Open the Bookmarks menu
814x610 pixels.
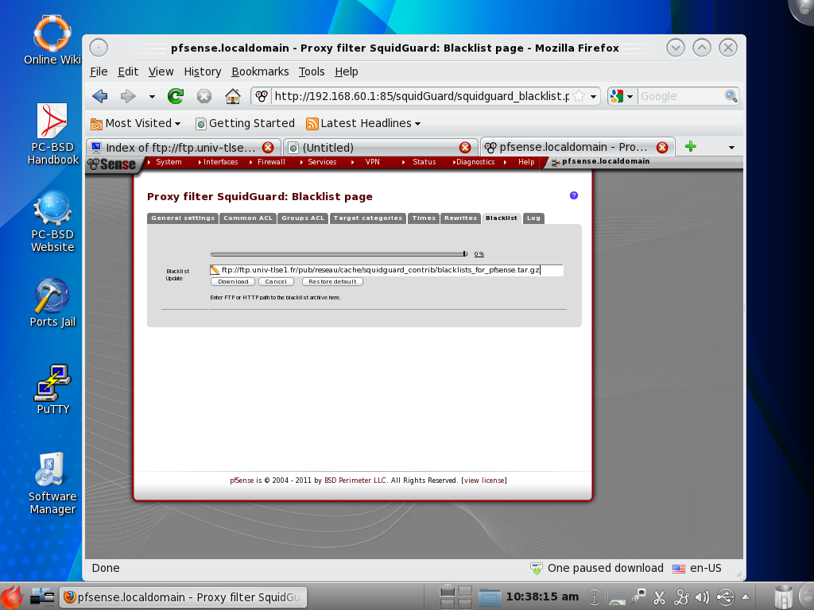tap(260, 71)
